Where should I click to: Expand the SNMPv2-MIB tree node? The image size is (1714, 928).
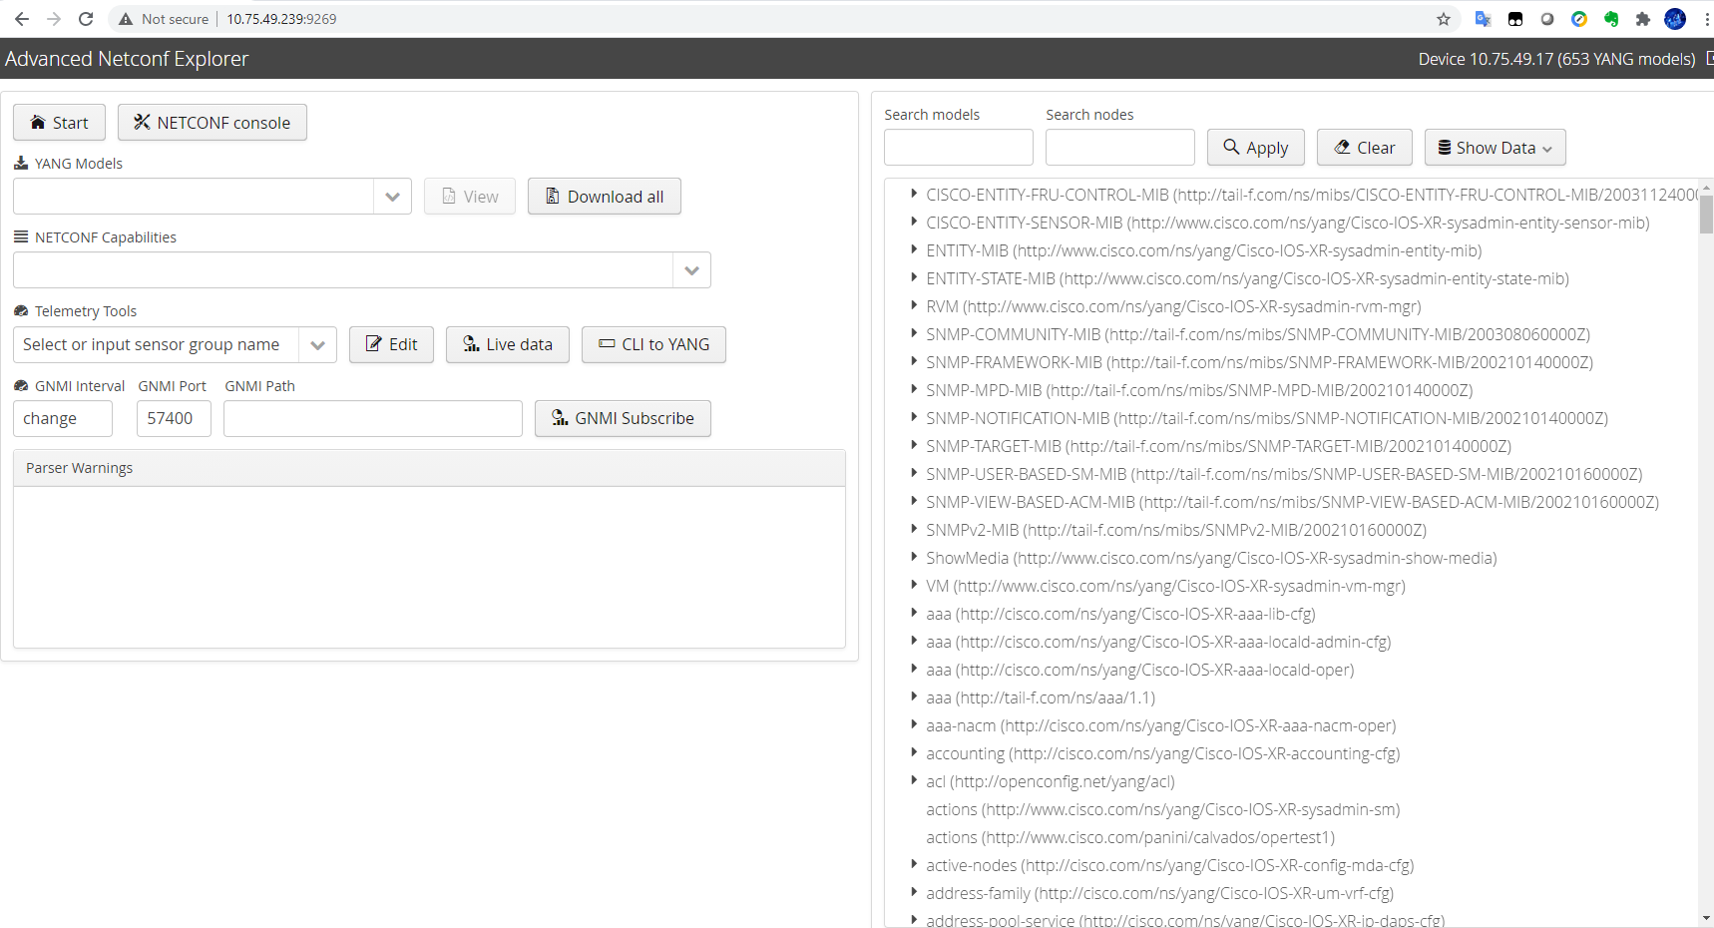pos(914,530)
